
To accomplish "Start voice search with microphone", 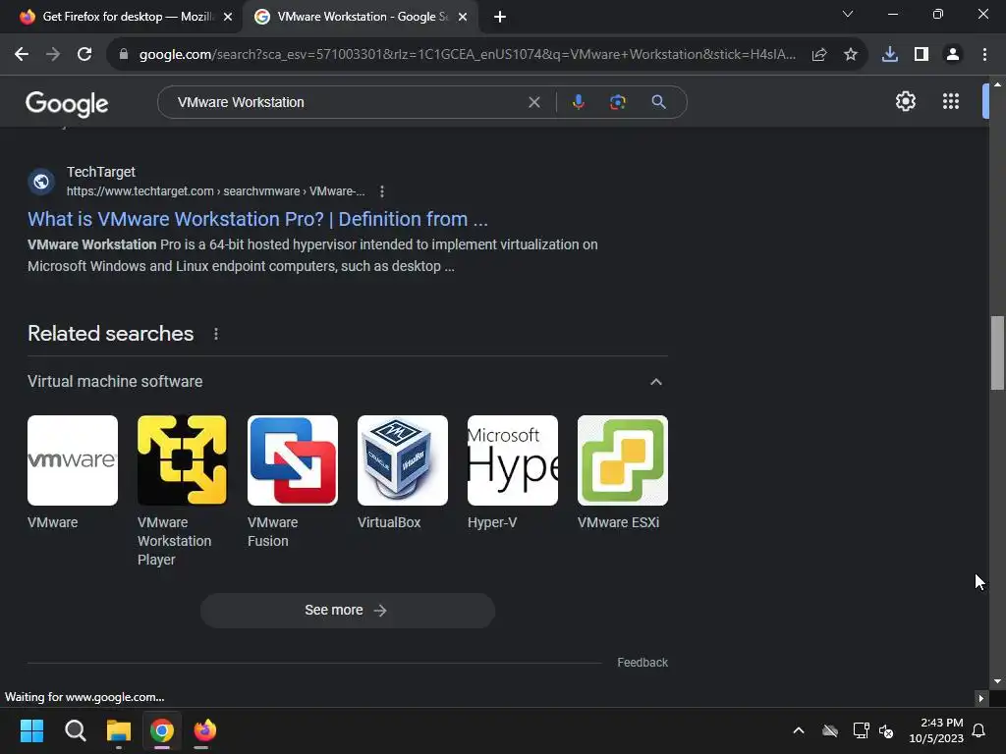I will point(578,102).
